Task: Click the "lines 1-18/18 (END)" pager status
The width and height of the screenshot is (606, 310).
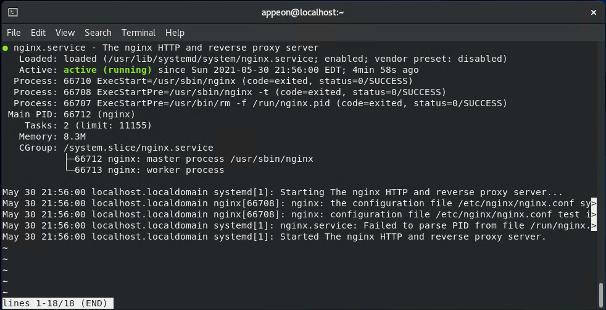Action: click(x=57, y=303)
